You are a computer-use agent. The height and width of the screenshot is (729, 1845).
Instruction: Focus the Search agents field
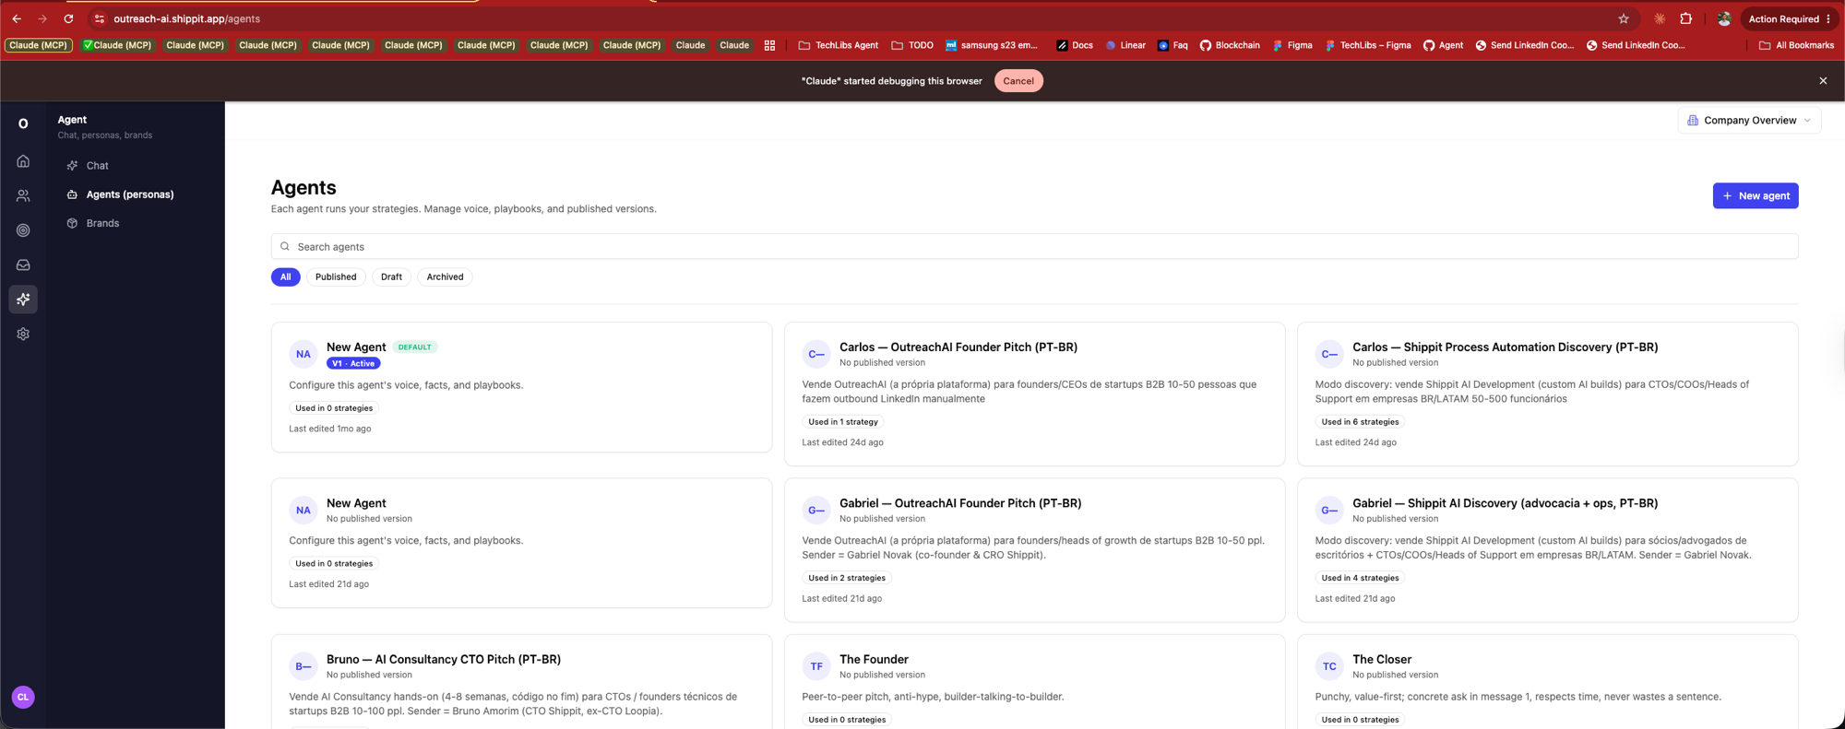[x=1034, y=247]
